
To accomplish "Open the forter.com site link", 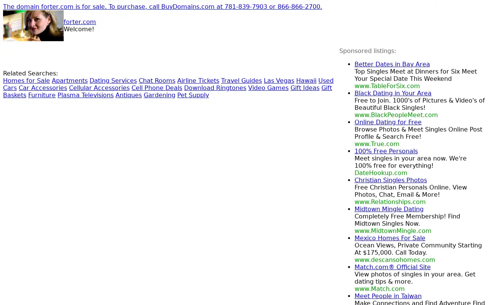I will point(80,22).
